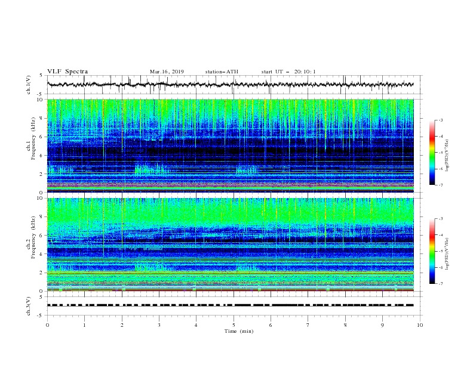
Task: Click the "ch.3(V)" axis label
Action: click(x=29, y=306)
